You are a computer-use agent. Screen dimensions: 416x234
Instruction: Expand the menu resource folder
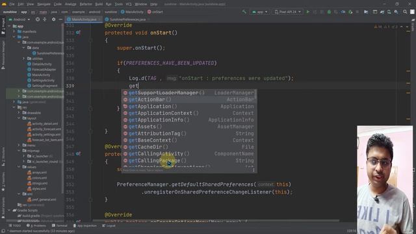click(19, 145)
